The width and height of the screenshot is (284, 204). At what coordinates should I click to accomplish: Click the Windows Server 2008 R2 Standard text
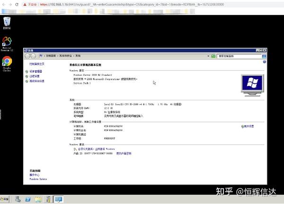pyautogui.click(x=93, y=75)
